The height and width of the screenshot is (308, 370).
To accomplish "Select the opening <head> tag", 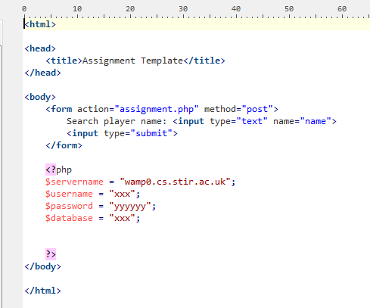I will tap(40, 48).
